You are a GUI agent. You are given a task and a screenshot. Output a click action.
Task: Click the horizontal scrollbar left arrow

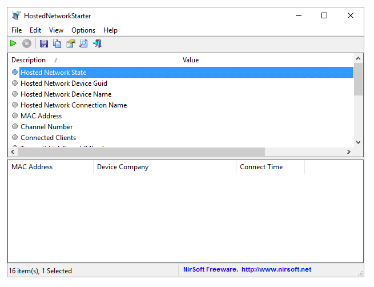pos(13,152)
